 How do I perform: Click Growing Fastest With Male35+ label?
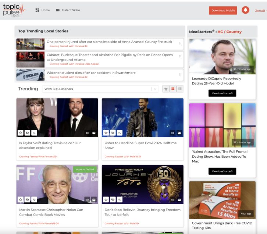click(122, 223)
